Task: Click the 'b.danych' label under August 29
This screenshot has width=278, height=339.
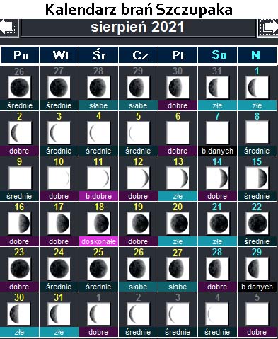Action: pos(257,287)
